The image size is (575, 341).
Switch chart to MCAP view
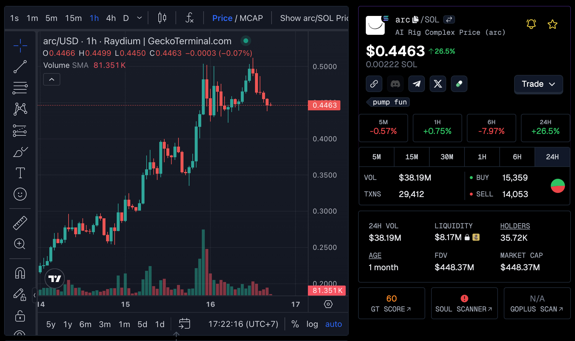(251, 18)
